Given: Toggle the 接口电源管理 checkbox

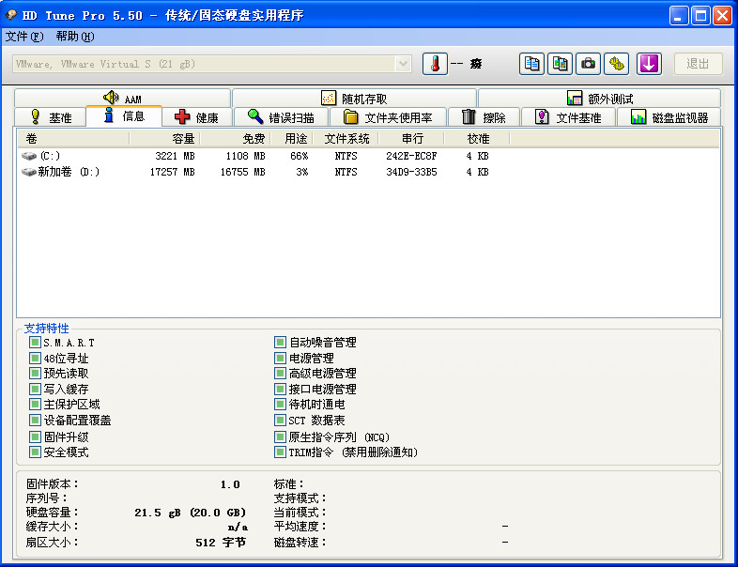Looking at the screenshot, I should point(280,390).
